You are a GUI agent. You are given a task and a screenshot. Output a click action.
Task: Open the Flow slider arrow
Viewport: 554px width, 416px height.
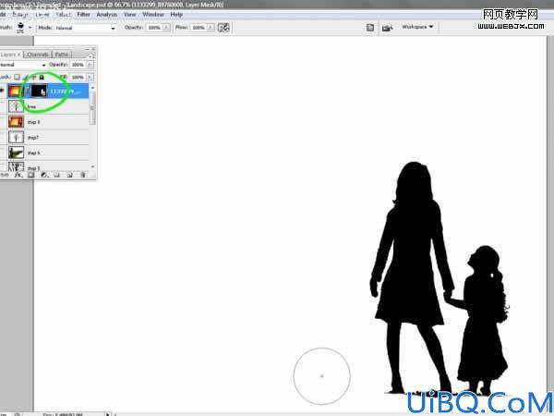(x=211, y=27)
